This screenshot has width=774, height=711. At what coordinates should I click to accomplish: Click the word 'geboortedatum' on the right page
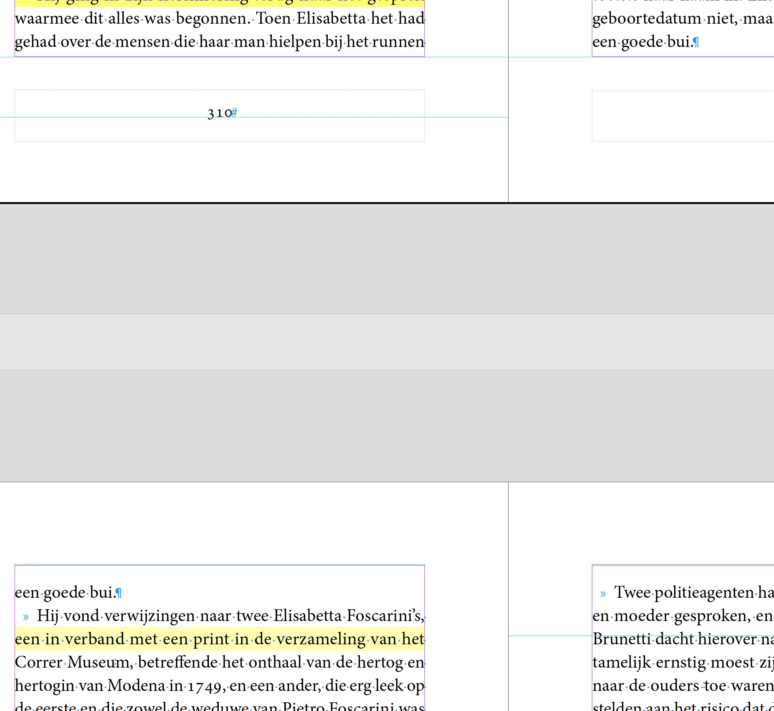tap(647, 19)
